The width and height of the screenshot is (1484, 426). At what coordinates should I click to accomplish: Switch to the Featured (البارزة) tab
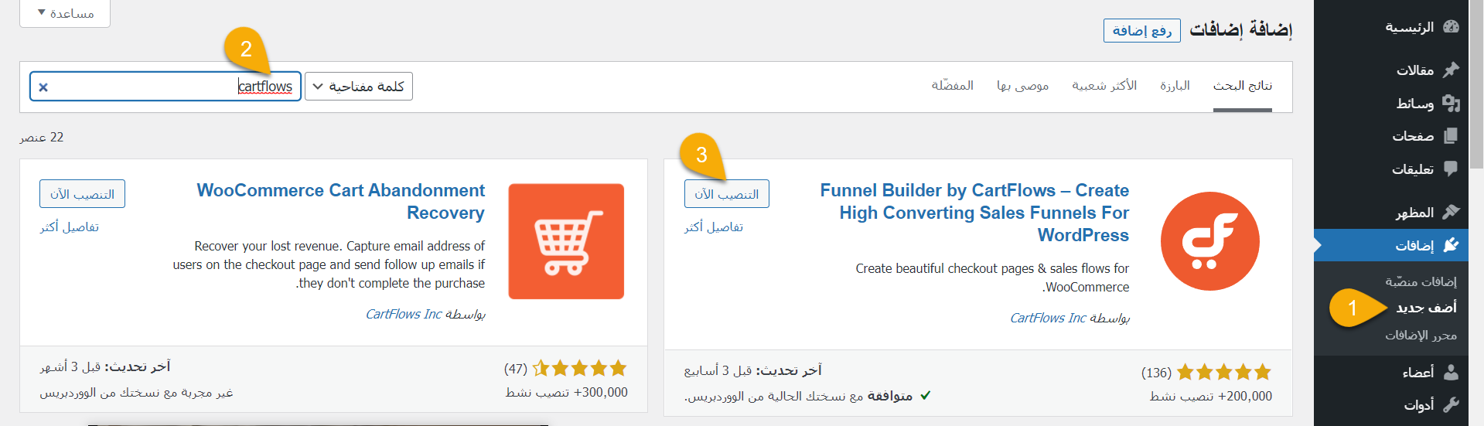tap(1175, 86)
